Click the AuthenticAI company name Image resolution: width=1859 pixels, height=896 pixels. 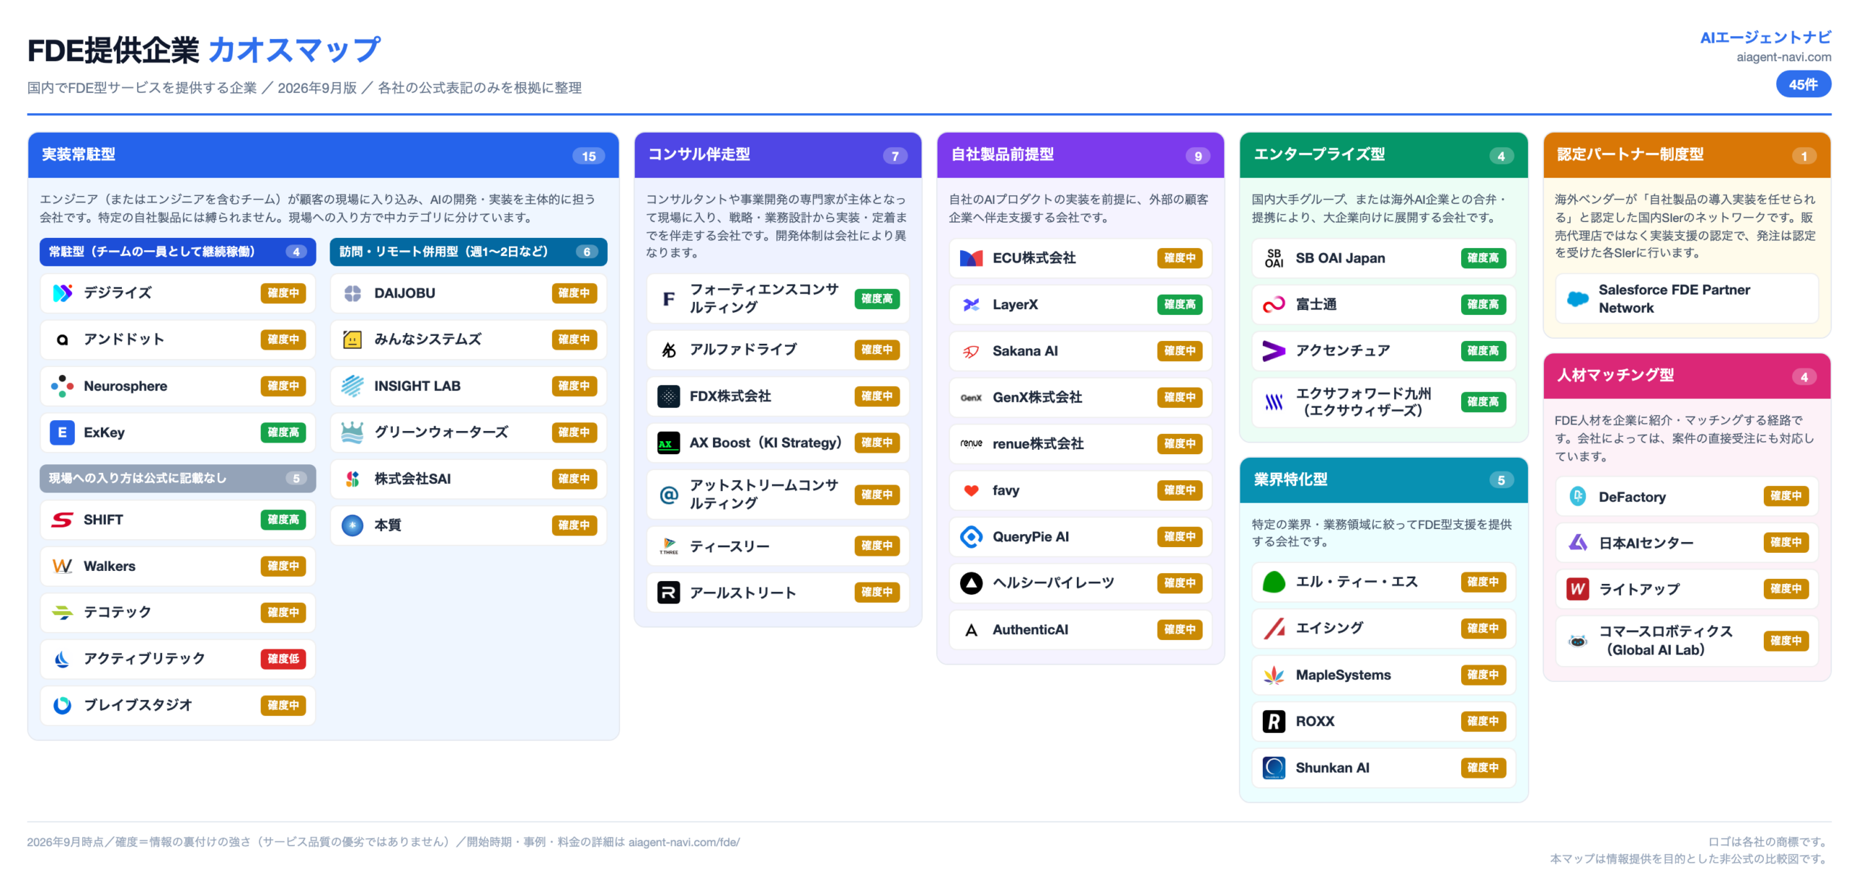tap(1030, 630)
